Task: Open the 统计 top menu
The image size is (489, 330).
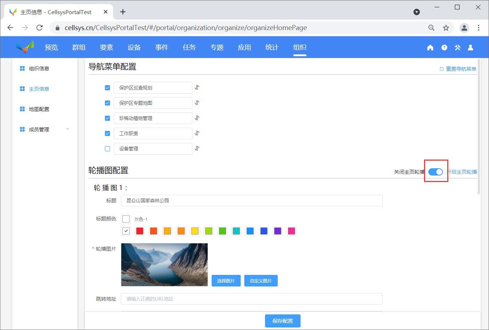Action: [272, 48]
